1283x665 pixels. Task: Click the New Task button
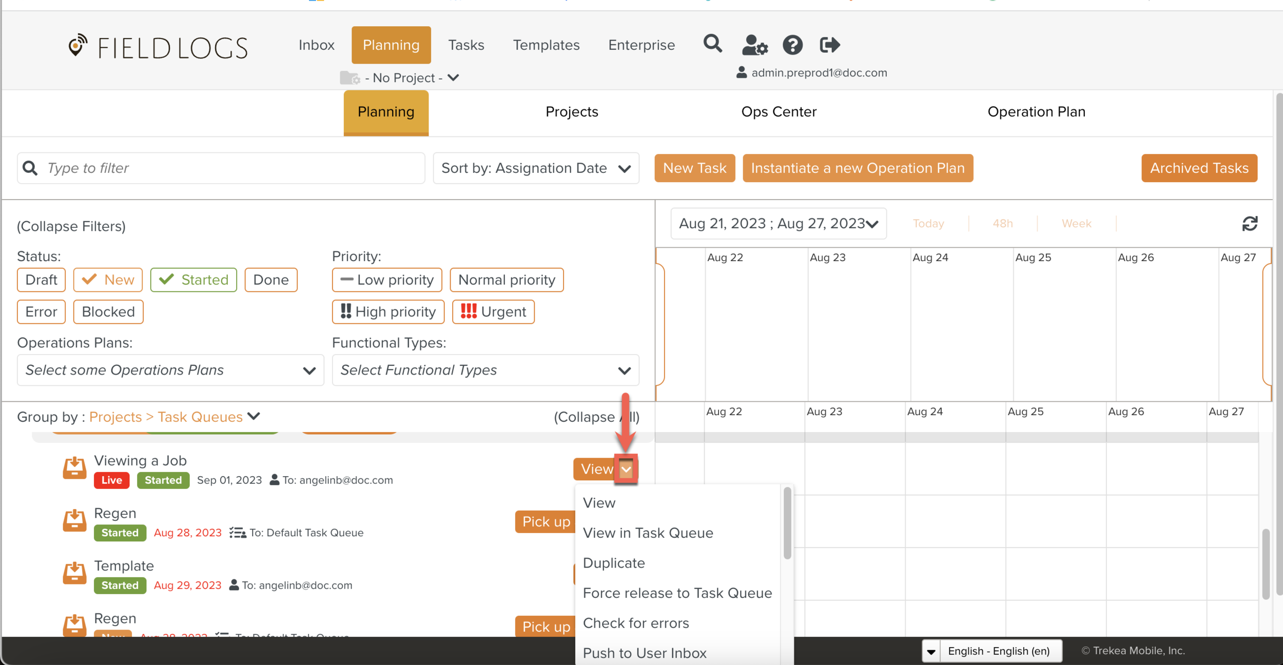click(x=694, y=168)
